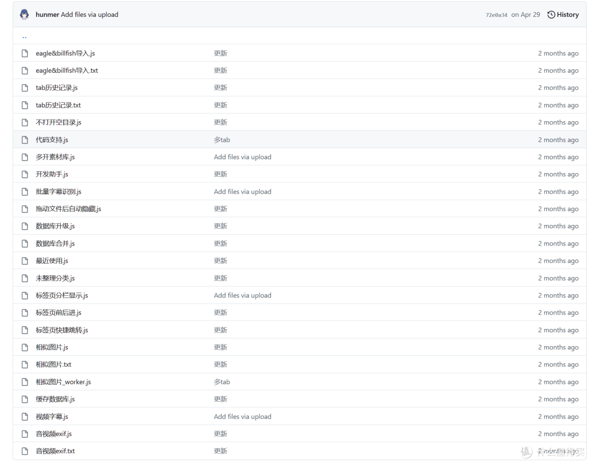The width and height of the screenshot is (590, 464).
Task: Open file 音视频exif.js
Action: coord(54,434)
